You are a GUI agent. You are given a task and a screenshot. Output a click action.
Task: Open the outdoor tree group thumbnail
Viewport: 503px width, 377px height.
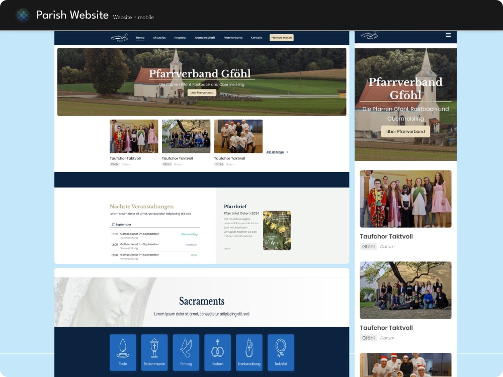click(186, 136)
